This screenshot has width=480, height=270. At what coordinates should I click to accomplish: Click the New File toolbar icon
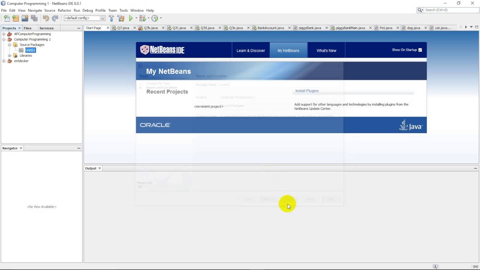tap(6, 18)
